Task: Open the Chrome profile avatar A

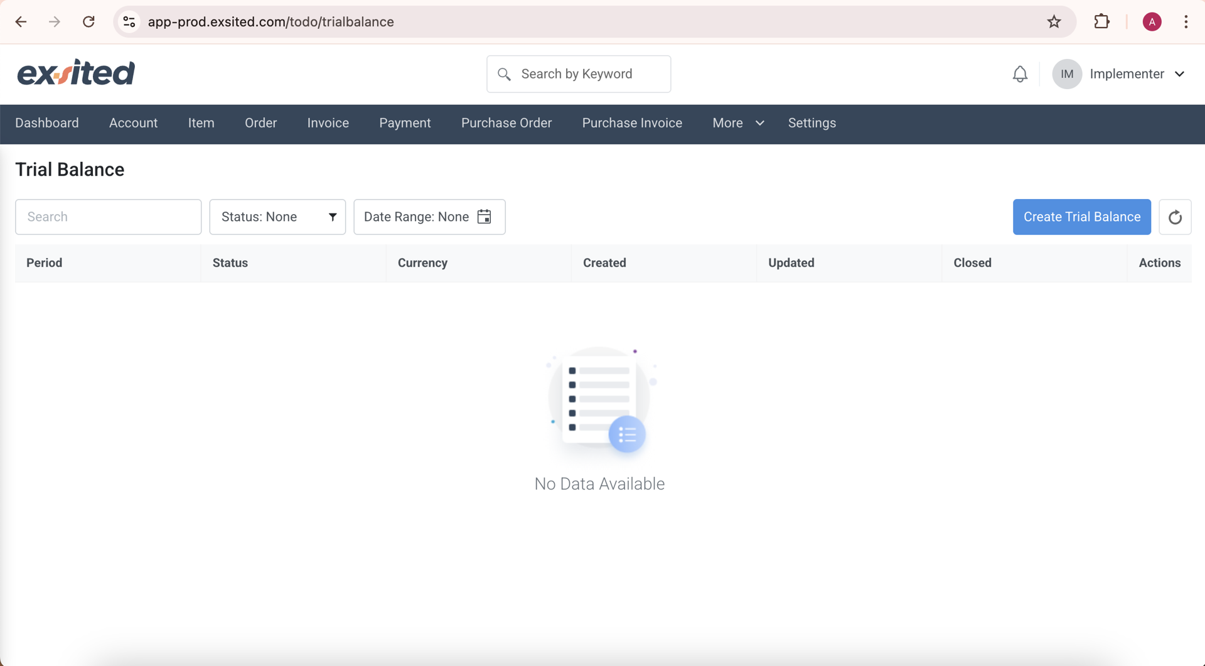Action: (1152, 22)
